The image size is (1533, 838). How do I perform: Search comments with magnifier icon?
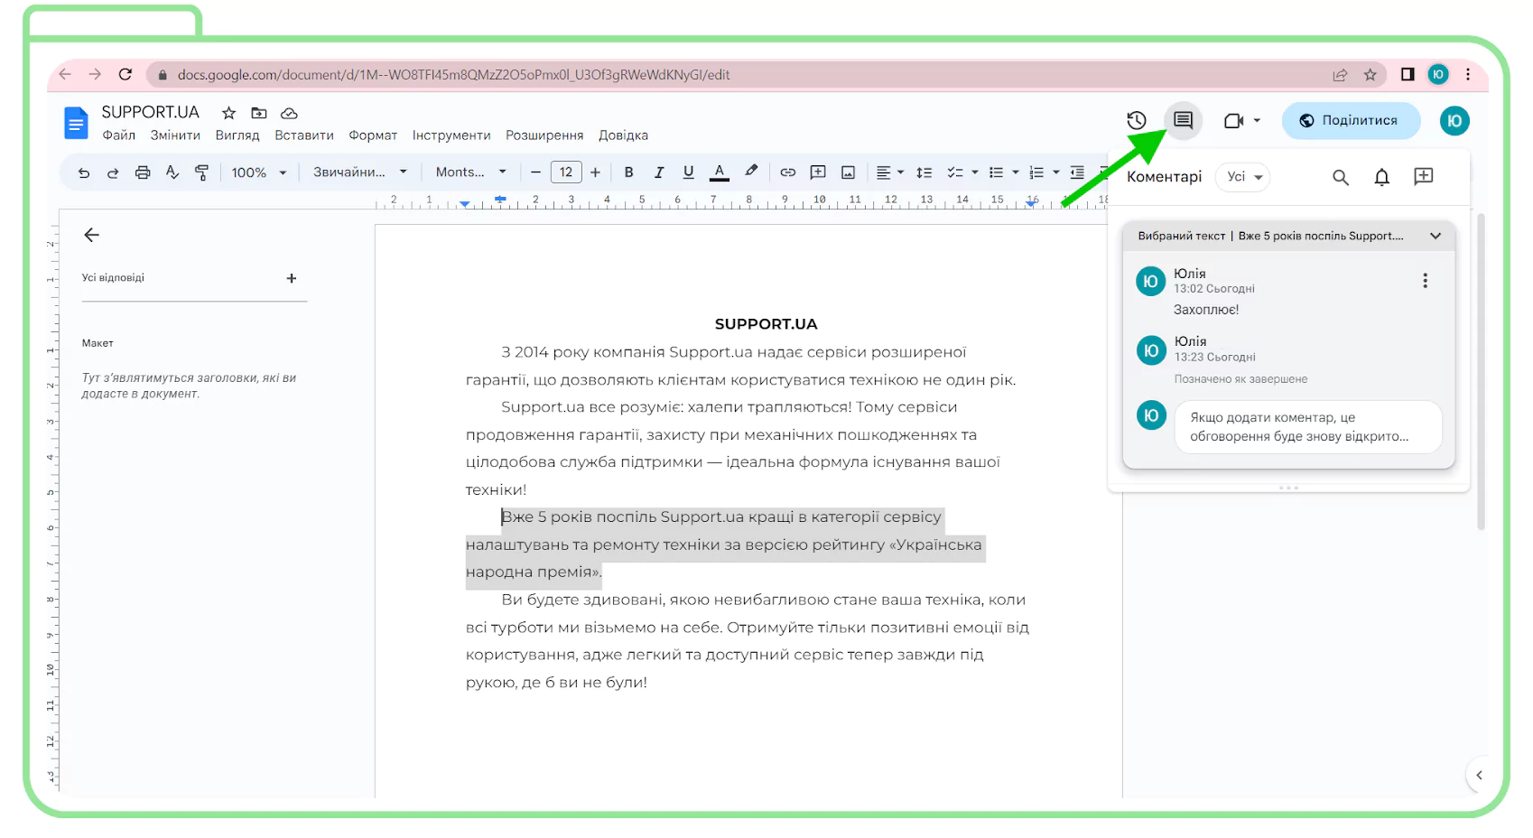1341,177
